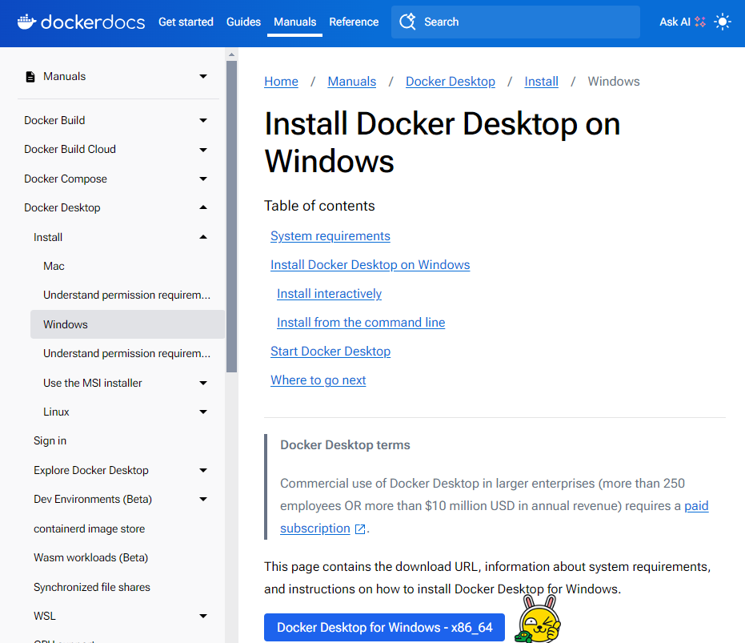Open Wasm workloads (Beta) sidebar item

pos(90,558)
